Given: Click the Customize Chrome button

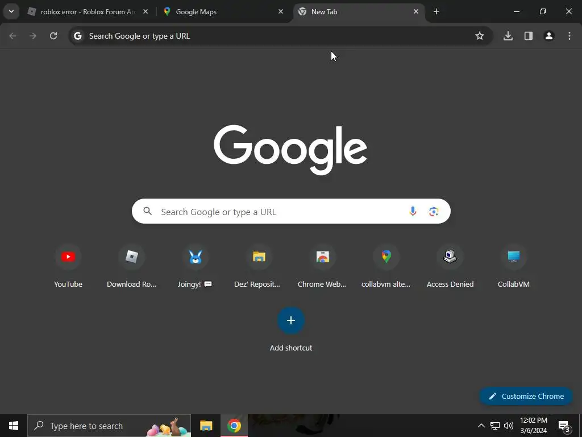Looking at the screenshot, I should pos(526,396).
